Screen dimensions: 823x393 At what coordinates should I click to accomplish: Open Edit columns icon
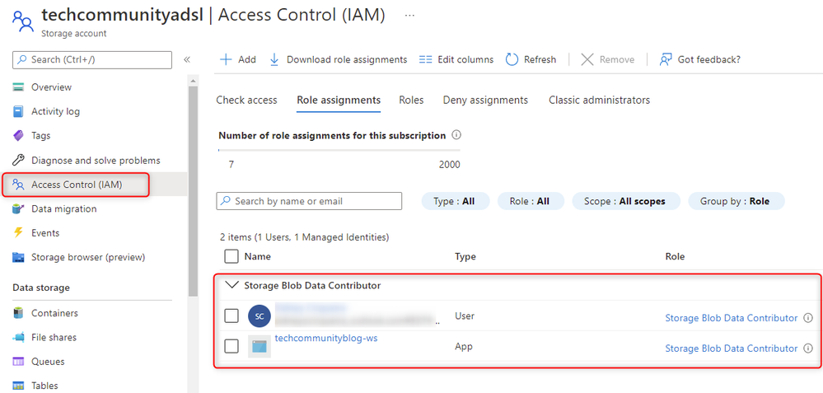(x=426, y=59)
